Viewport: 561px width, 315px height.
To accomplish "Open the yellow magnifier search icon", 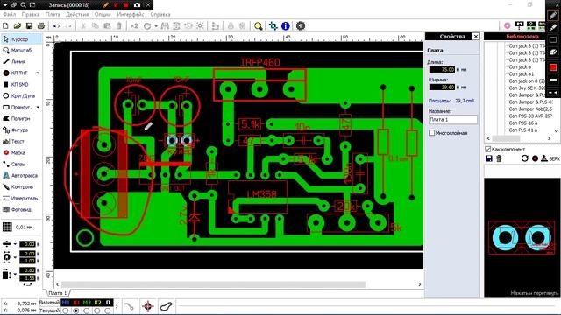I will (258, 26).
